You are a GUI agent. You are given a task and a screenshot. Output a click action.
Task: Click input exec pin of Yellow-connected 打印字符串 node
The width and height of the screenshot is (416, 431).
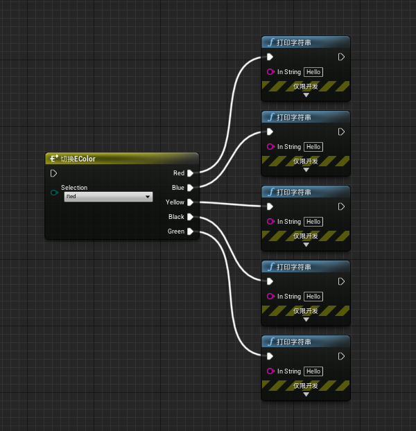point(270,206)
